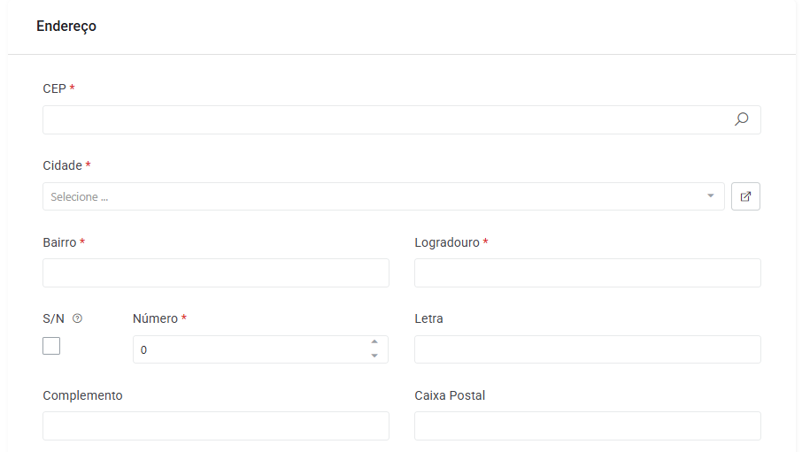
Task: Open the Cidade external link icon button
Action: pyautogui.click(x=745, y=196)
